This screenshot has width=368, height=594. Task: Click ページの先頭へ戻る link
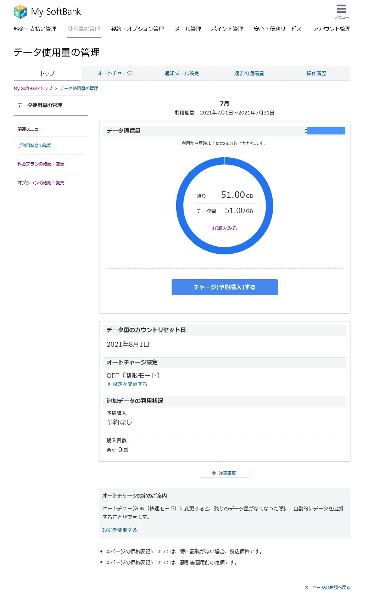[x=331, y=587]
